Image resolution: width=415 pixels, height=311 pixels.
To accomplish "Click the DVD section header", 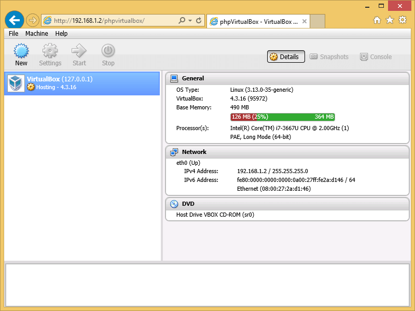I will coord(287,204).
